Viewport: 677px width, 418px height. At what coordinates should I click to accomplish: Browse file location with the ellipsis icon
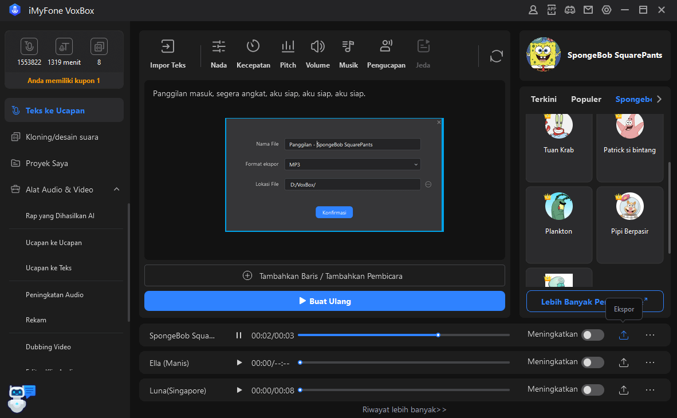click(428, 184)
